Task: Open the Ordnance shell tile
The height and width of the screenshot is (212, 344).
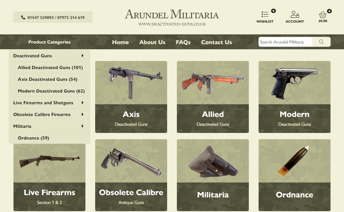Action: tap(294, 175)
